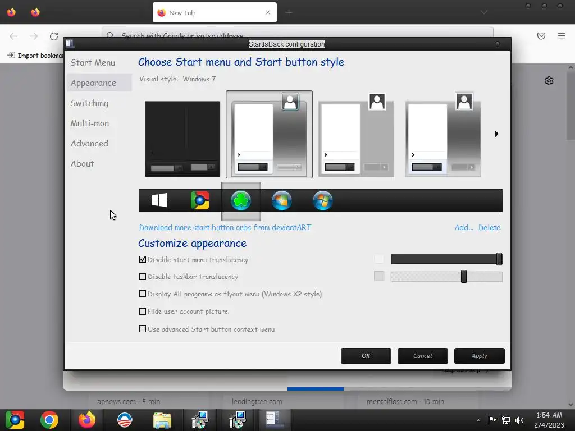
Task: Open Action Center flag icon
Action: click(492, 420)
